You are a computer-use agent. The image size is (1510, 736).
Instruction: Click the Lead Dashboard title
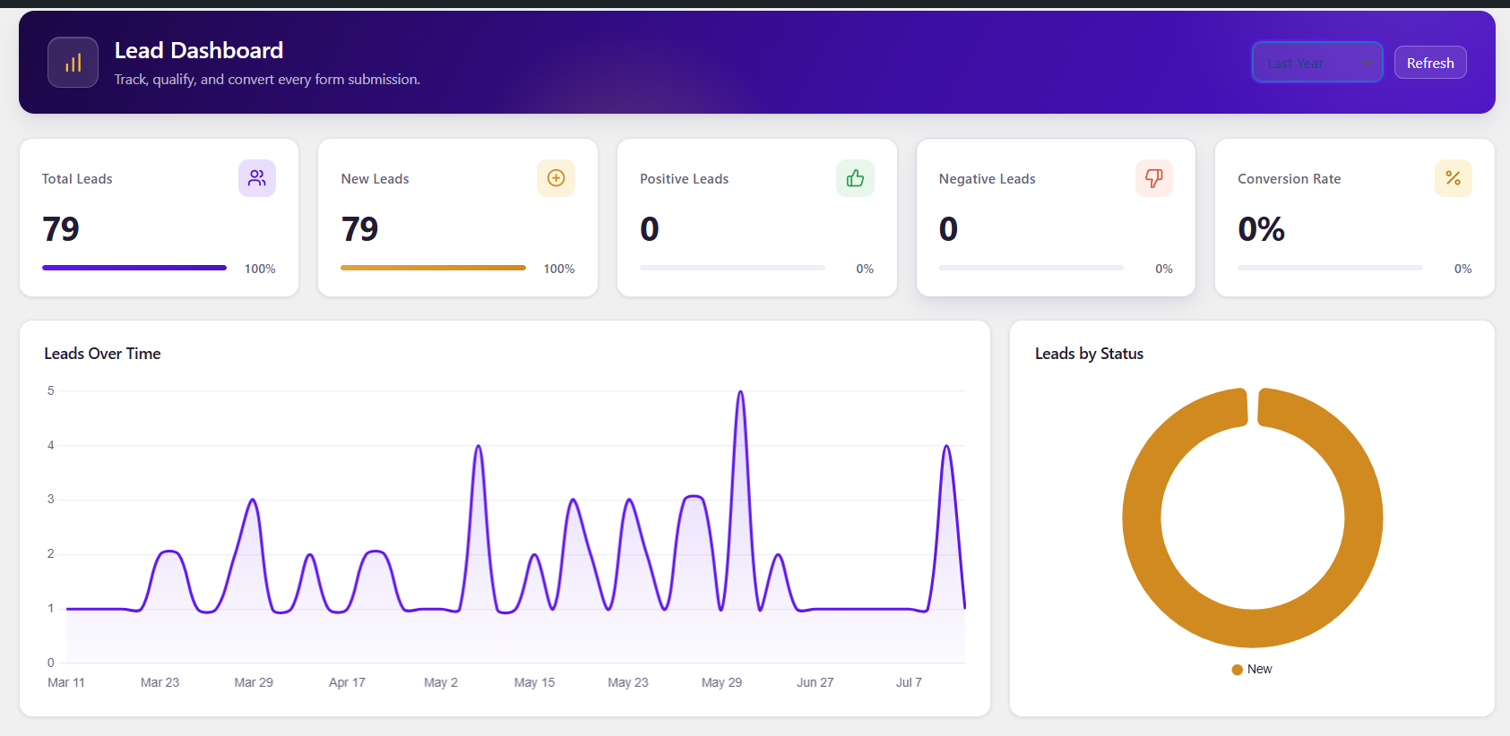199,50
